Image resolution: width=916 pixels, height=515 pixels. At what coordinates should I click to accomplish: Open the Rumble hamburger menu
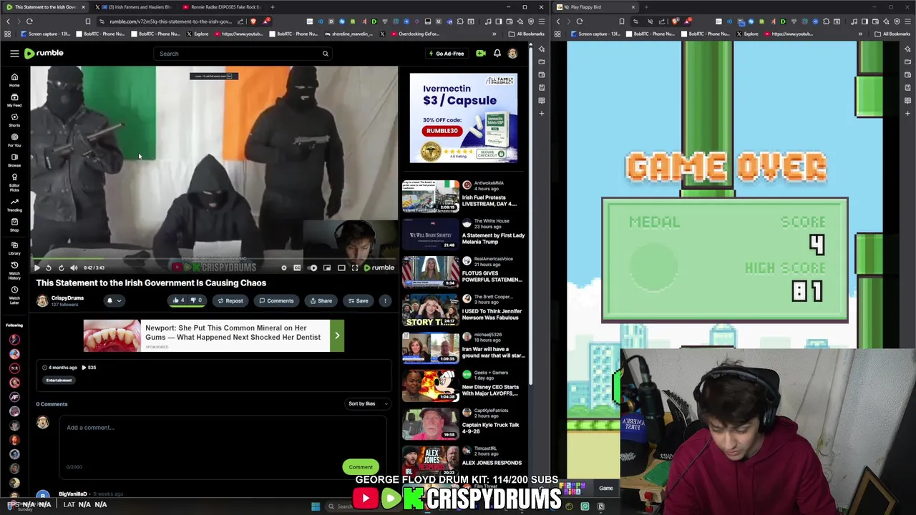[x=14, y=54]
